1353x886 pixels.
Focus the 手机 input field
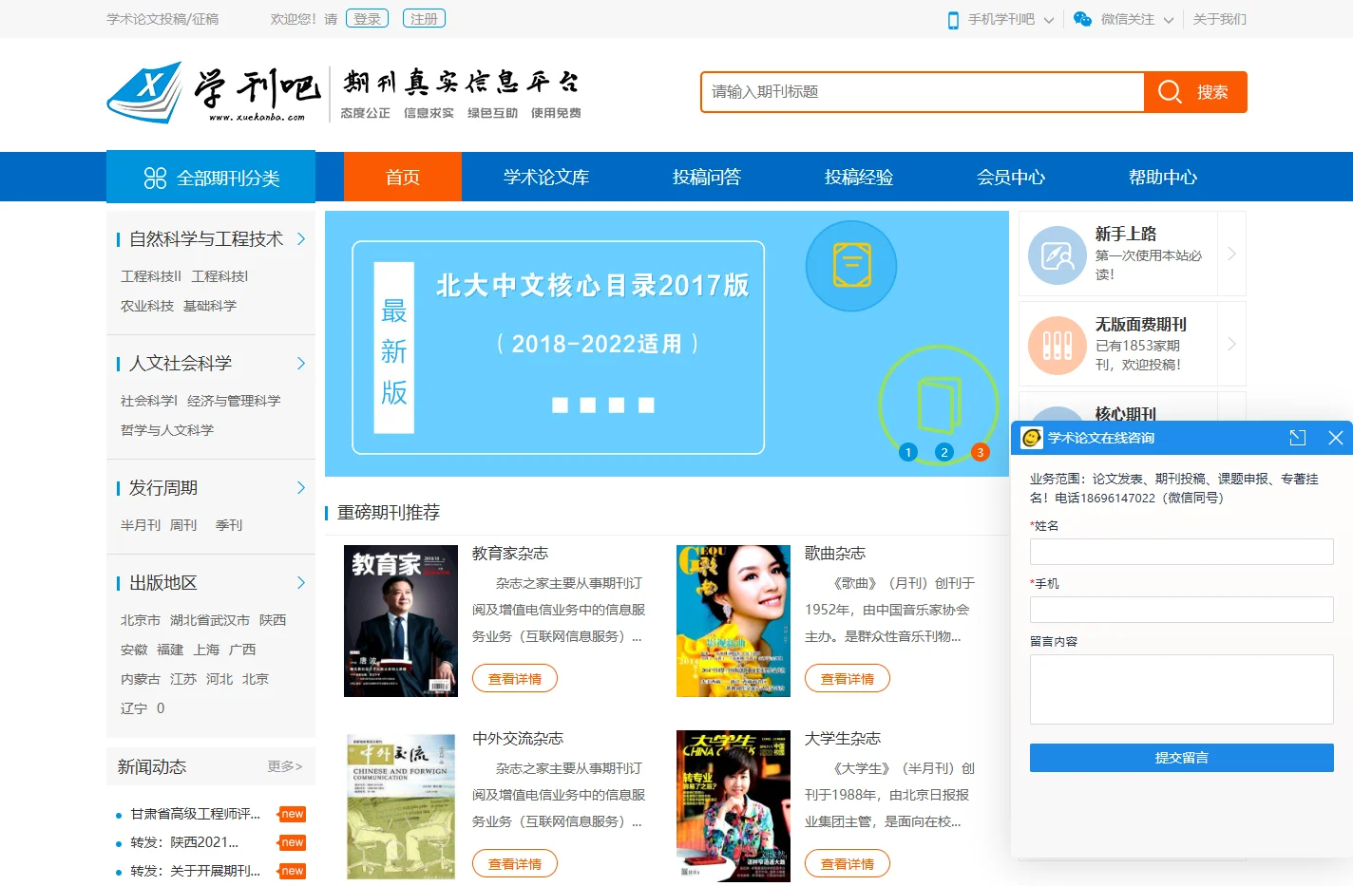1182,610
